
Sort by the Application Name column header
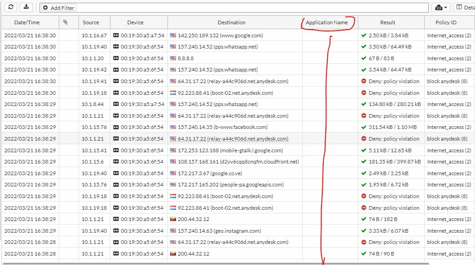326,22
